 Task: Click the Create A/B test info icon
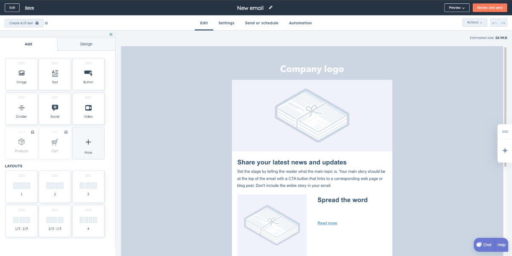[x=46, y=23]
